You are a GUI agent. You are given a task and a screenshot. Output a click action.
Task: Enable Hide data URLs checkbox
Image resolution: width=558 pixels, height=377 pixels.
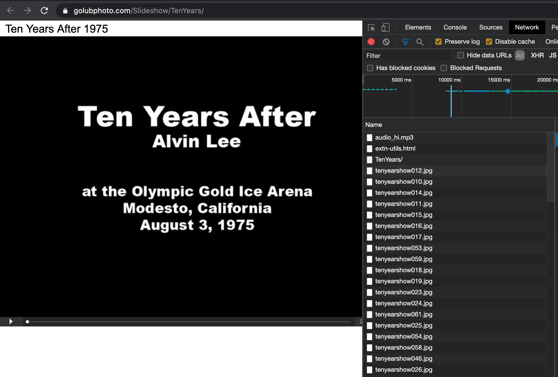click(460, 55)
